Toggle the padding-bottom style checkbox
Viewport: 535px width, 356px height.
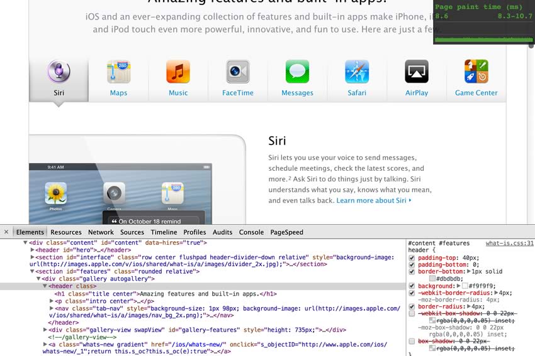(412, 265)
